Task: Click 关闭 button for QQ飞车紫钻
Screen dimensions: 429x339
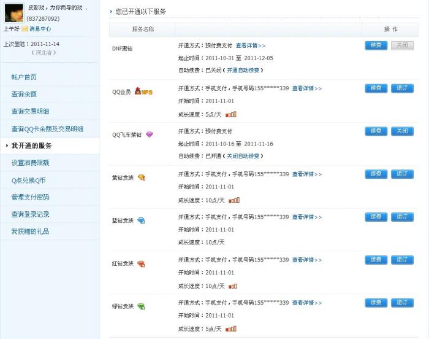Action: 402,131
